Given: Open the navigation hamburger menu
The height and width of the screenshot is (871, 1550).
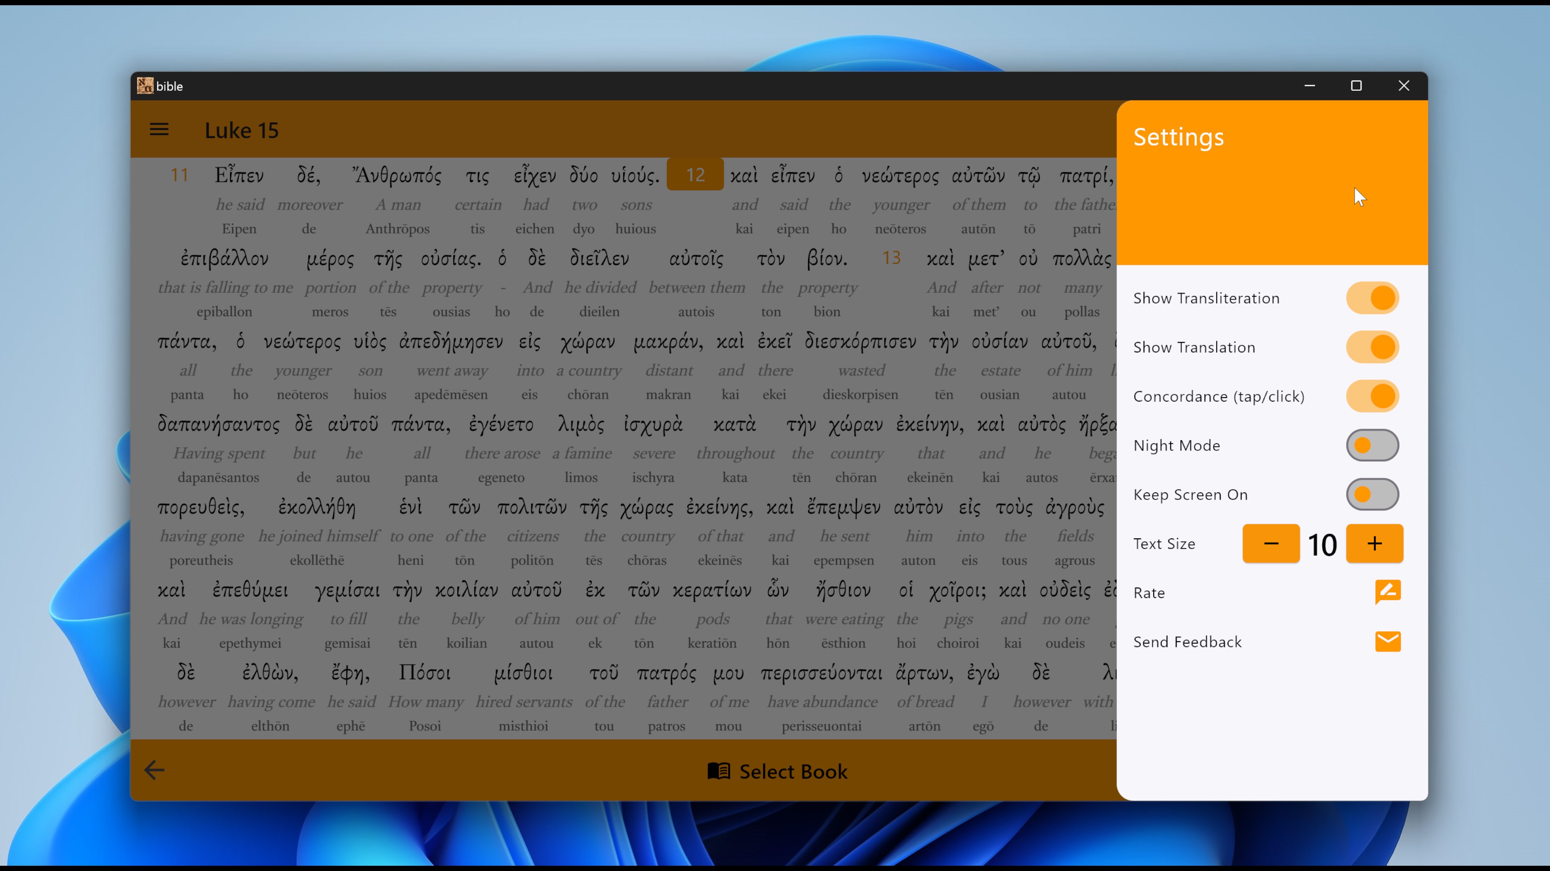Looking at the screenshot, I should [x=159, y=129].
